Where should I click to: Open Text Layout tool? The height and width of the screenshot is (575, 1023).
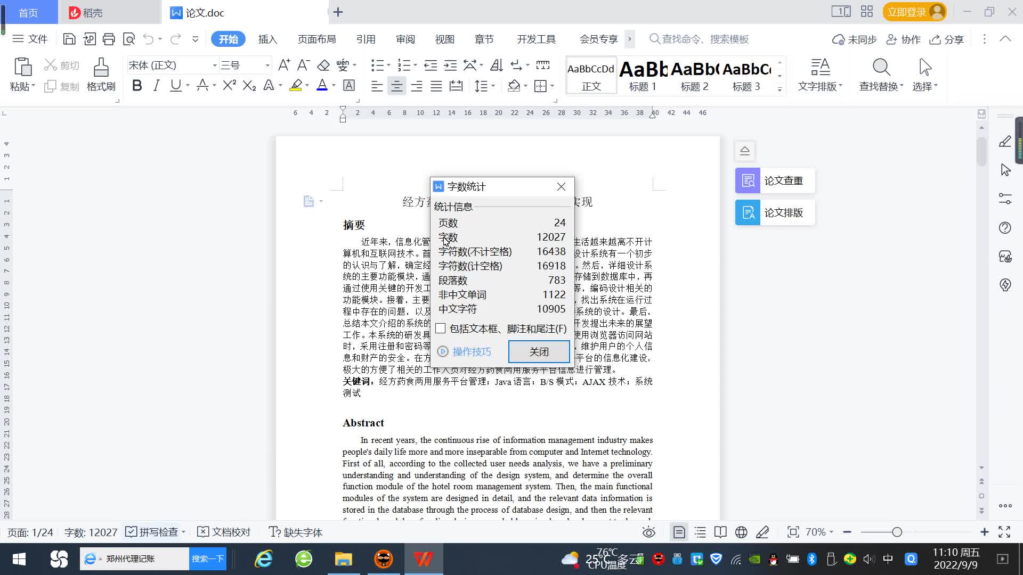[820, 75]
